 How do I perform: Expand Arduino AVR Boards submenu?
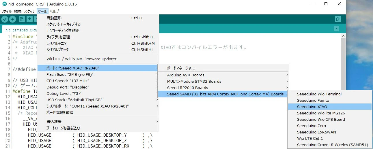[x=223, y=75]
